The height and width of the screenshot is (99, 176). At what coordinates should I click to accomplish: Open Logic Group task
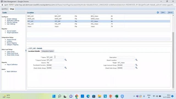10,51
